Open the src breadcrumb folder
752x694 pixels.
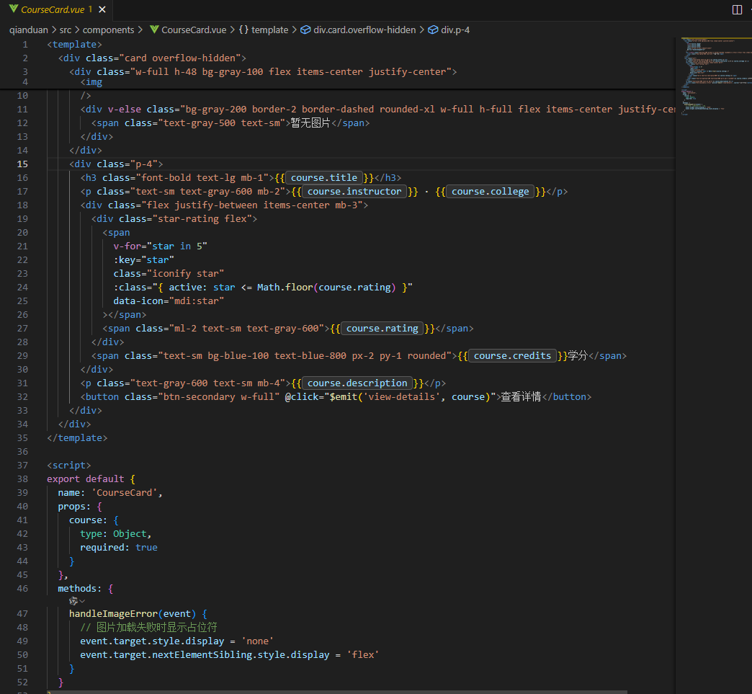pos(66,30)
